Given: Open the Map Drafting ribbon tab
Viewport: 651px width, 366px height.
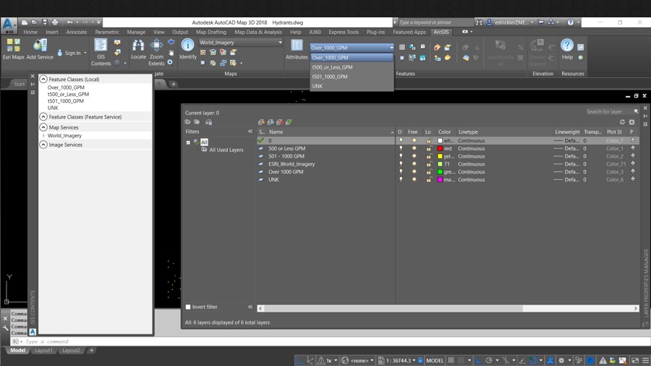Looking at the screenshot, I should [211, 32].
